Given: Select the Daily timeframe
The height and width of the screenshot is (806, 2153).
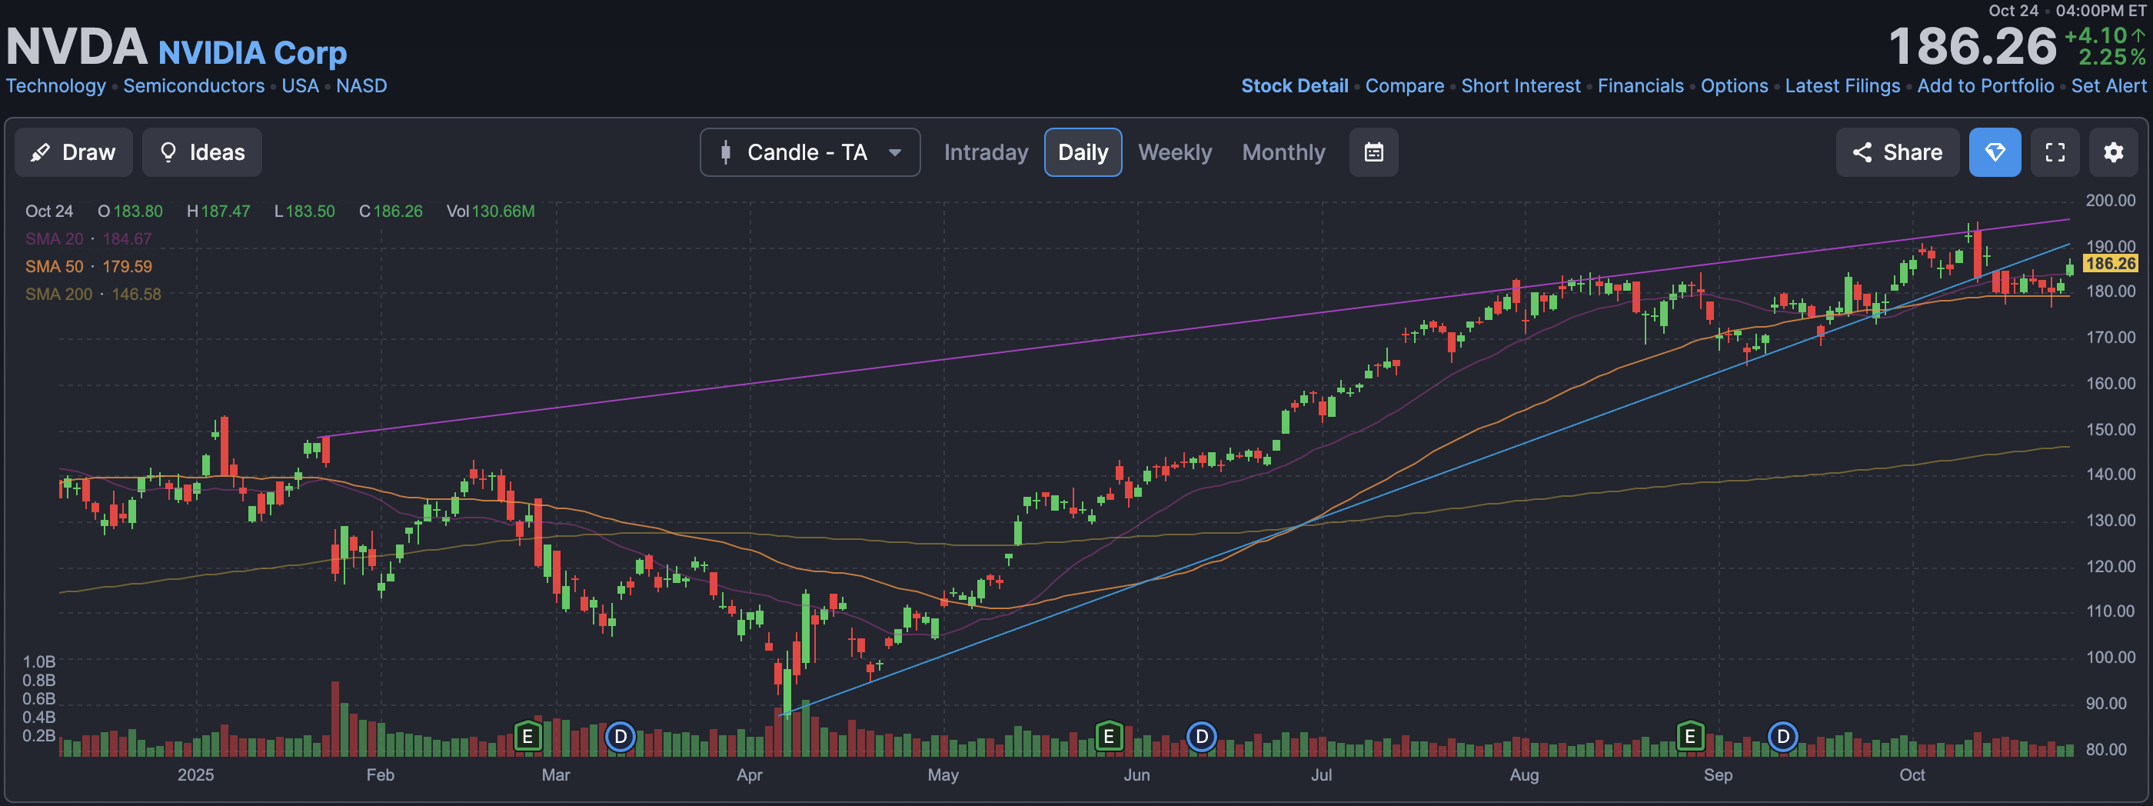Looking at the screenshot, I should point(1083,152).
